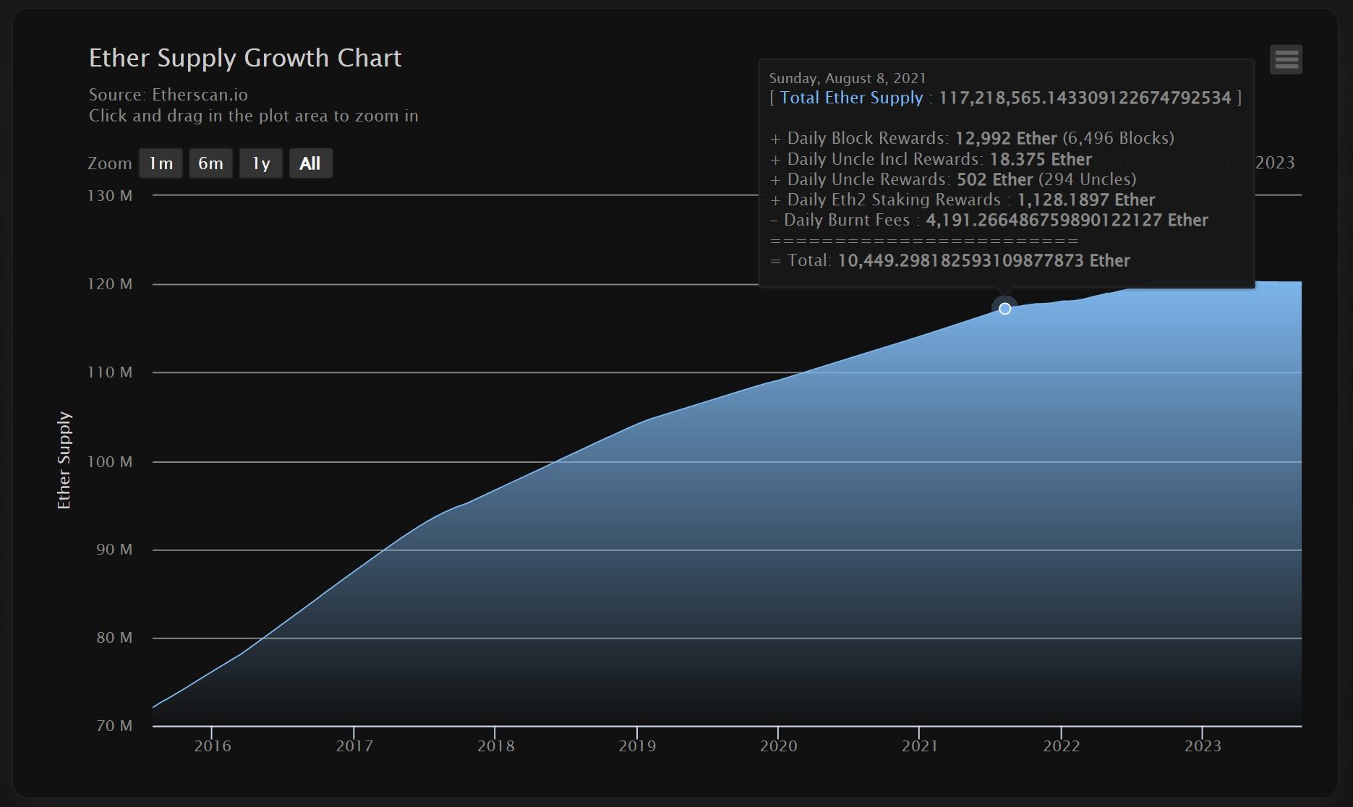
Task: Click the 2022 x-axis label
Action: [x=1061, y=746]
